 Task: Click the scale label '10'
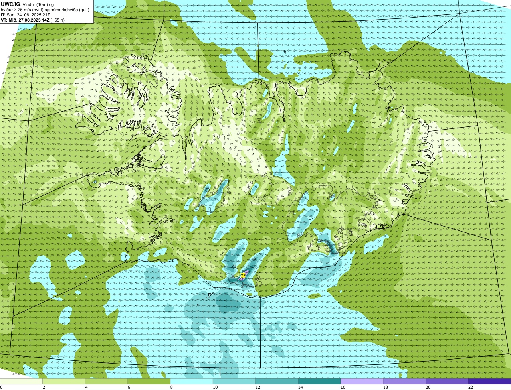[215, 387]
